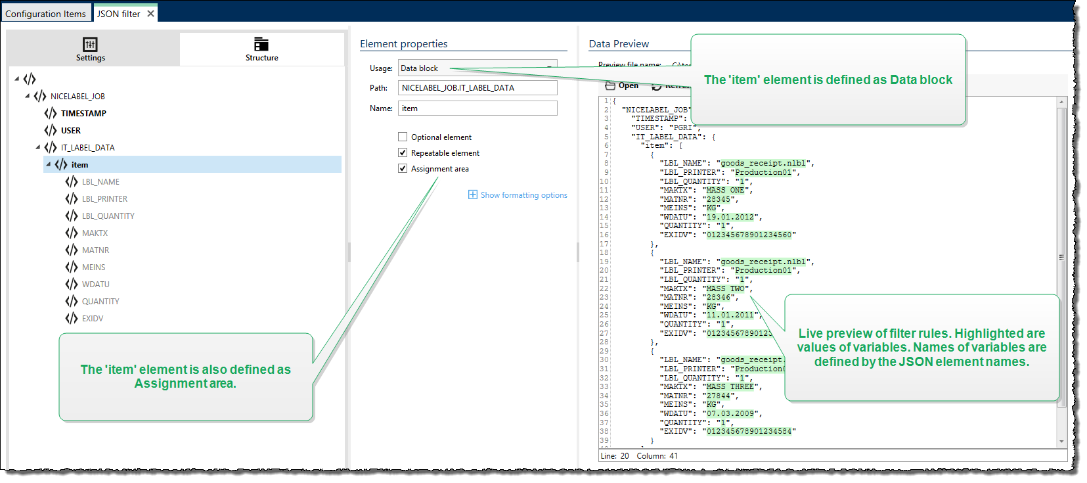
Task: Collapse the item node in the tree
Action: click(x=49, y=164)
